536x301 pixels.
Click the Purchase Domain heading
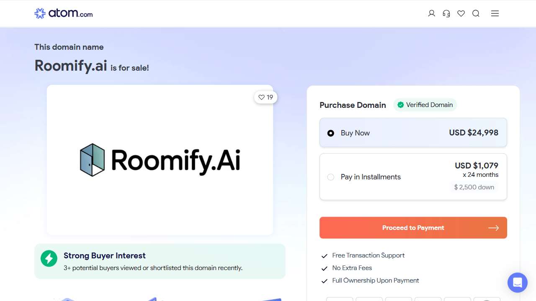pos(353,105)
